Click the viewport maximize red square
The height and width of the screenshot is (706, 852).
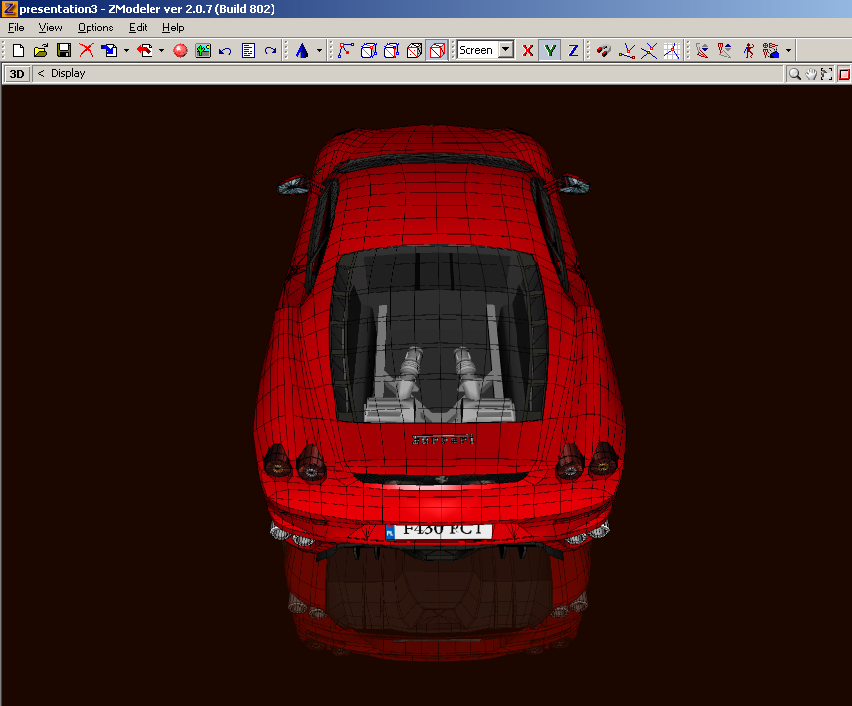tap(844, 74)
